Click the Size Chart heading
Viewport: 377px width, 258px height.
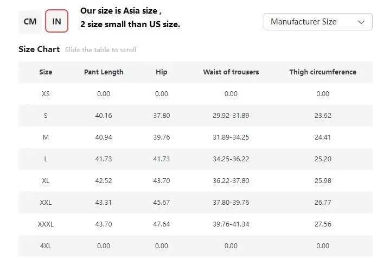click(x=39, y=49)
